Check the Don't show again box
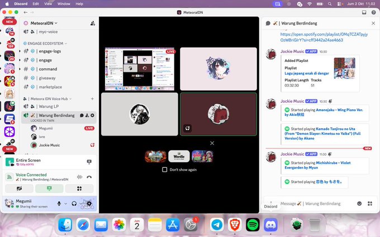Screen dimensions: 380x237 (x=164, y=170)
